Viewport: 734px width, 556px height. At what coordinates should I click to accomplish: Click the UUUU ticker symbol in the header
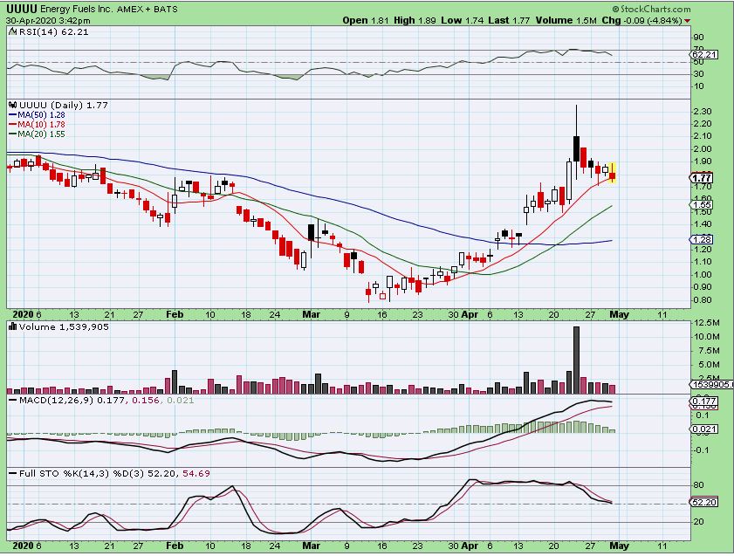coord(22,9)
